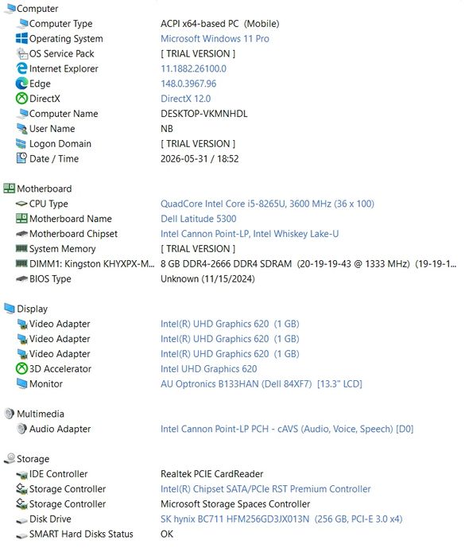Select the Multimedia section heading
465x556 pixels.
point(41,414)
